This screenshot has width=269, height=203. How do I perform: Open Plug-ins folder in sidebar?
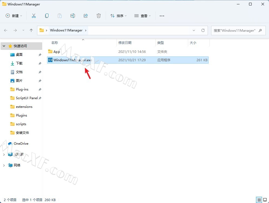point(22,89)
